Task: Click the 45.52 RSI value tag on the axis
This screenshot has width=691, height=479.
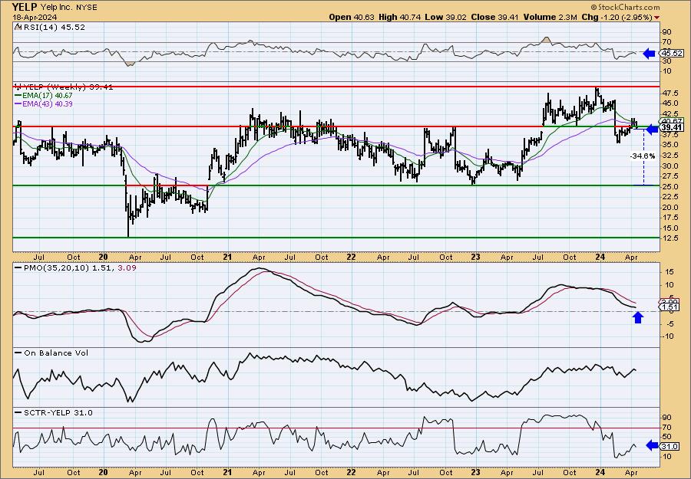Action: tap(670, 54)
